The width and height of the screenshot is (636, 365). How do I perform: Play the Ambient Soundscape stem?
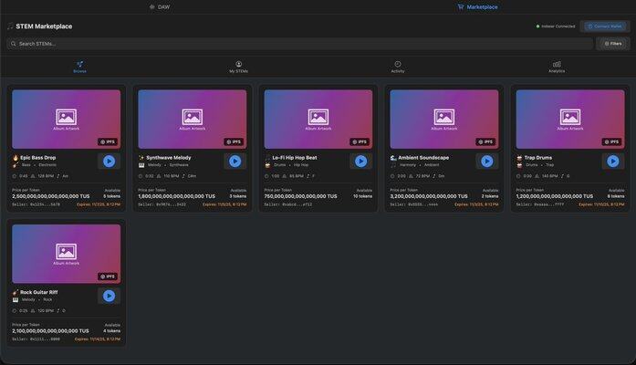pos(486,161)
